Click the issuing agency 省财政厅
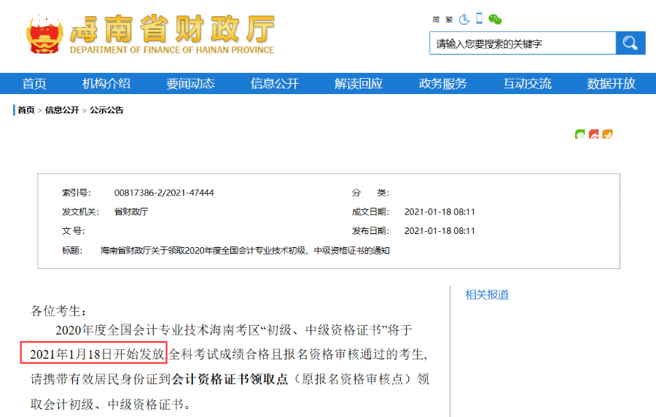 tap(131, 211)
